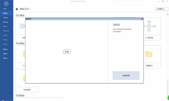Image resolution: width=169 pixels, height=101 pixels.
Task: Close the template preview dialog
Action: coord(142,19)
